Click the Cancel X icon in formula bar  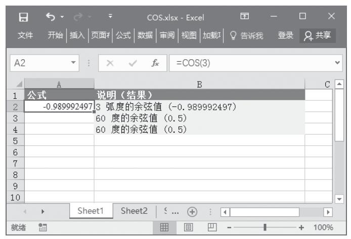click(110, 65)
